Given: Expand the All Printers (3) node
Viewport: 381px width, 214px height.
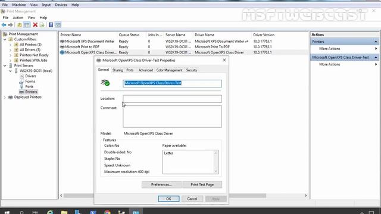Looking at the screenshot, I should click(10, 45).
